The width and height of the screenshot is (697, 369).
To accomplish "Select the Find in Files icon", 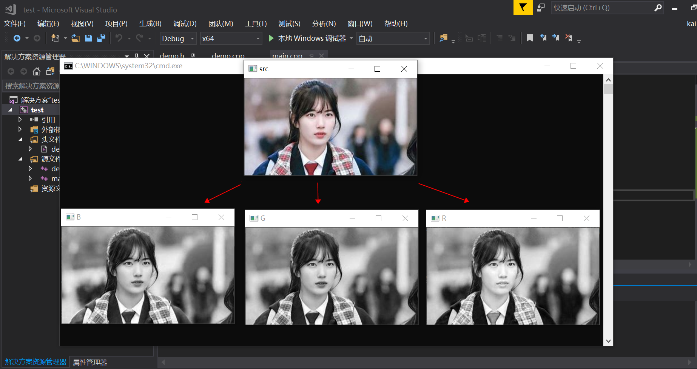I will click(x=444, y=38).
